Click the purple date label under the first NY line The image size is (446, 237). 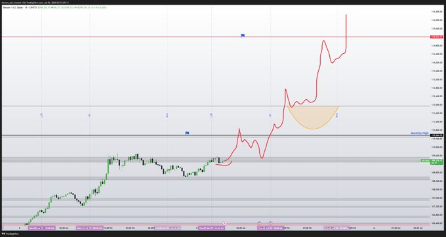coord(89,228)
